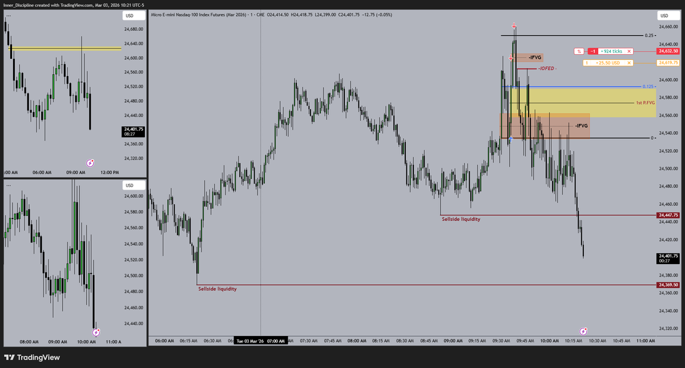
Task: Click the lightning bolt icon in top-left chart panel
Action: pyautogui.click(x=90, y=163)
